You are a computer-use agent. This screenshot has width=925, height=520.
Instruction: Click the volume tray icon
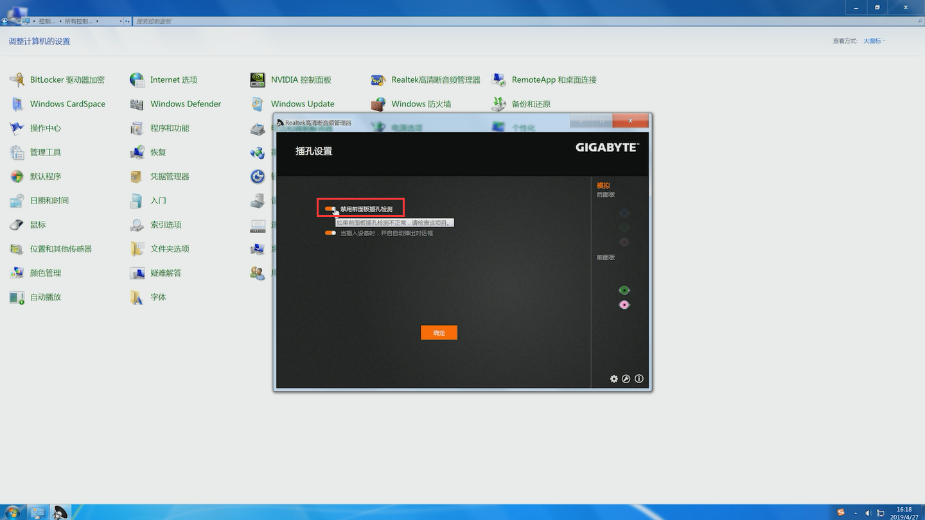coord(868,513)
